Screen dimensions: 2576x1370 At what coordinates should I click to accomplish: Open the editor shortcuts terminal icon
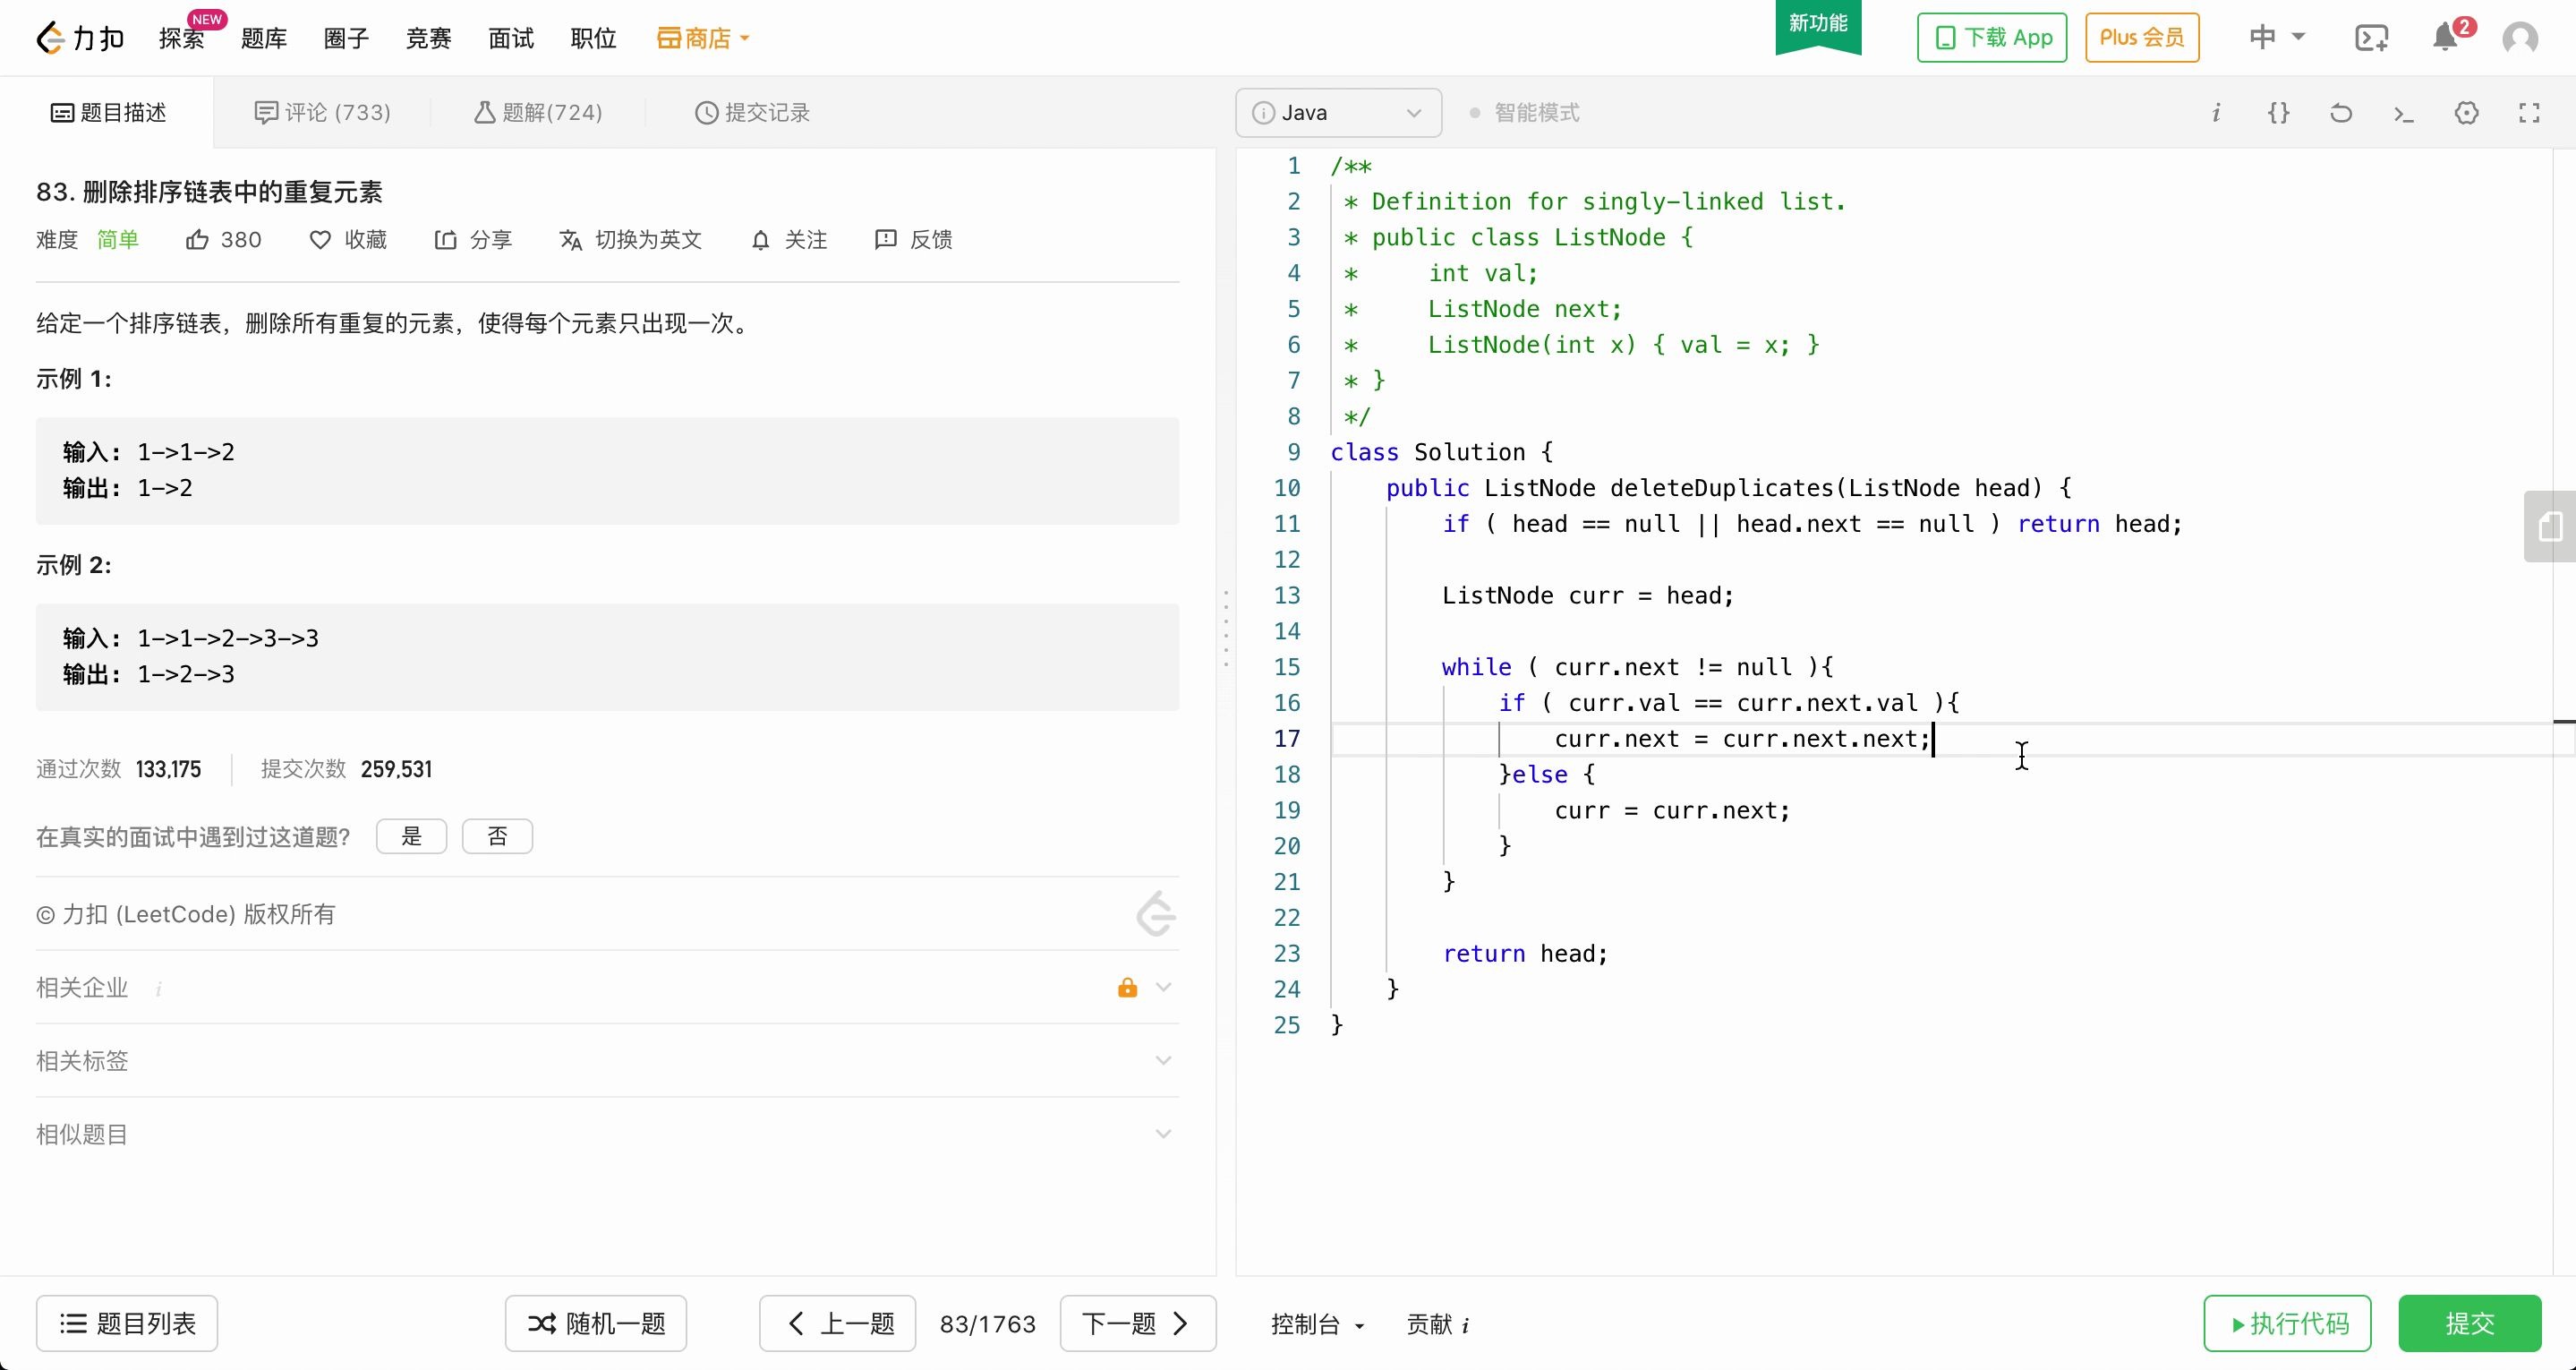coord(2404,113)
